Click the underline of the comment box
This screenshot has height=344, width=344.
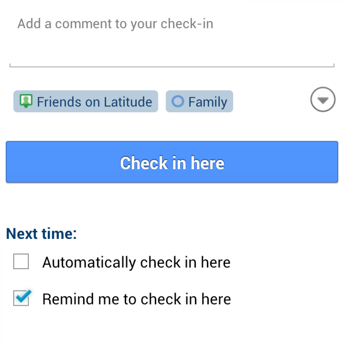(172, 67)
